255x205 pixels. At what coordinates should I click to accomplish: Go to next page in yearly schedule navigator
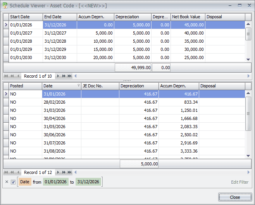(64, 76)
